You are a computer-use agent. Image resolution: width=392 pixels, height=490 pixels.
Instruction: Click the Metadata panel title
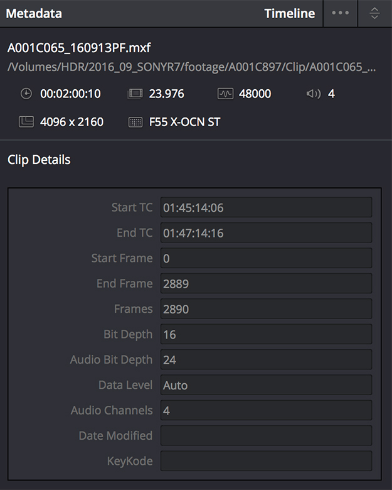[34, 13]
